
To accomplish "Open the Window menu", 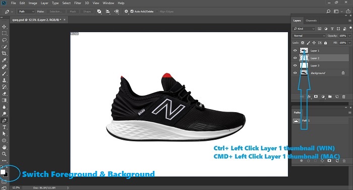I will coord(108,3).
